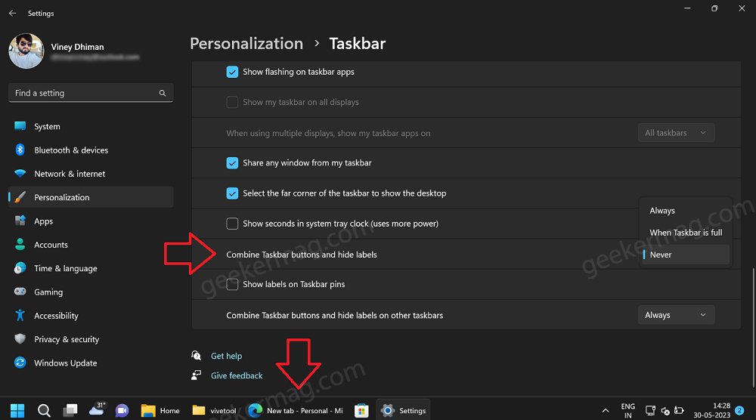Click the Accounts person icon in sidebar
Image resolution: width=756 pixels, height=420 pixels.
tap(20, 244)
